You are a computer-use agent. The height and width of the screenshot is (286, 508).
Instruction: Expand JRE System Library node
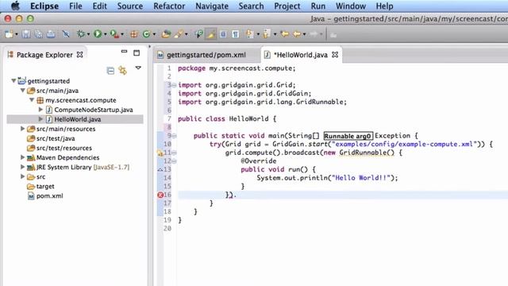point(23,167)
